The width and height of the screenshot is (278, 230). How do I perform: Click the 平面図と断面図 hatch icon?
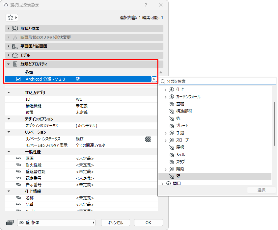[15, 46]
